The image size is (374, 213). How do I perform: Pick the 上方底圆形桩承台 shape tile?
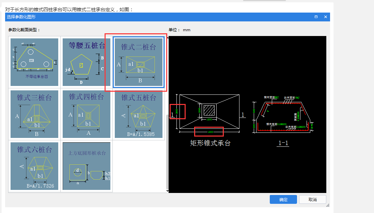click(86, 166)
